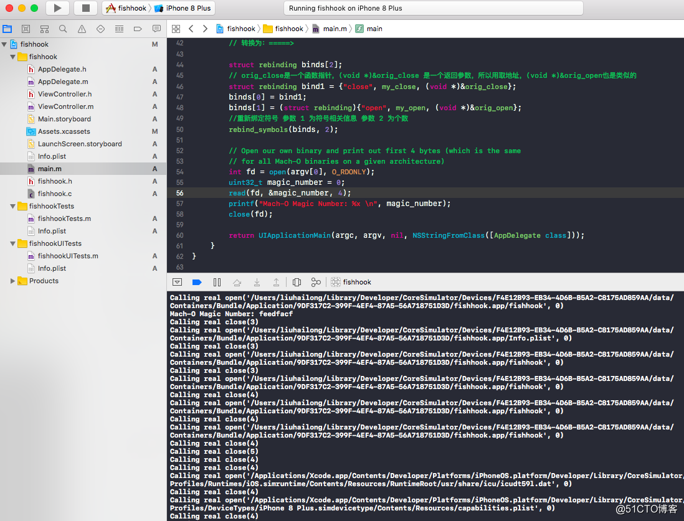Screen dimensions: 684x521
Task: Click 'Mach-O Magic Number: feedfacf' console line
Action: coord(231,314)
